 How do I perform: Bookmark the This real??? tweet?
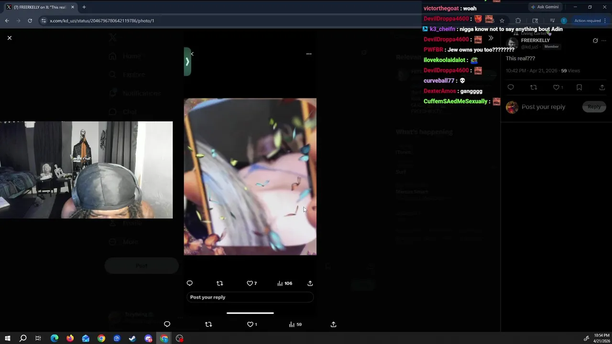579,87
